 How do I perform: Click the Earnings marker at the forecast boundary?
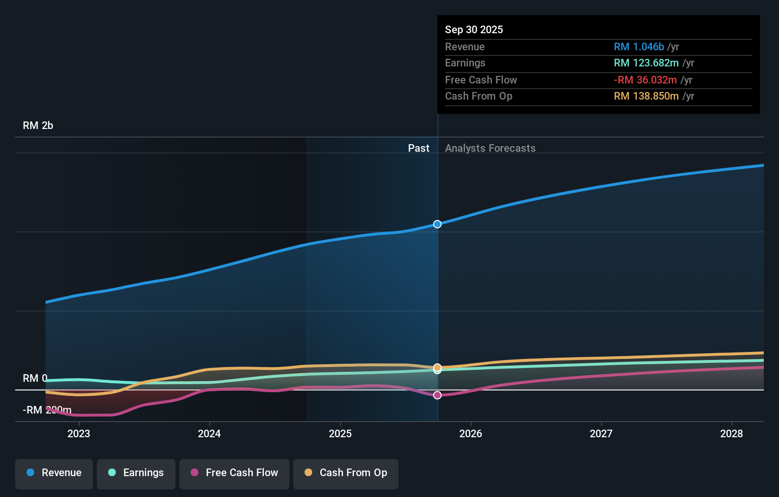click(x=437, y=370)
